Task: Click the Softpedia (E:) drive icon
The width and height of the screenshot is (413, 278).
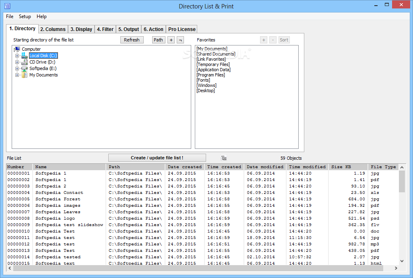Action: [x=25, y=68]
